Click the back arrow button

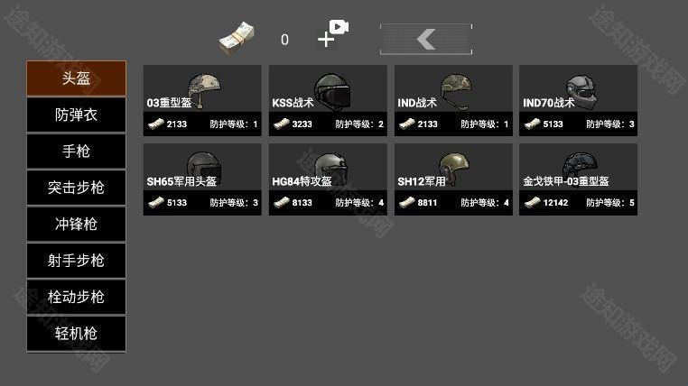(426, 39)
